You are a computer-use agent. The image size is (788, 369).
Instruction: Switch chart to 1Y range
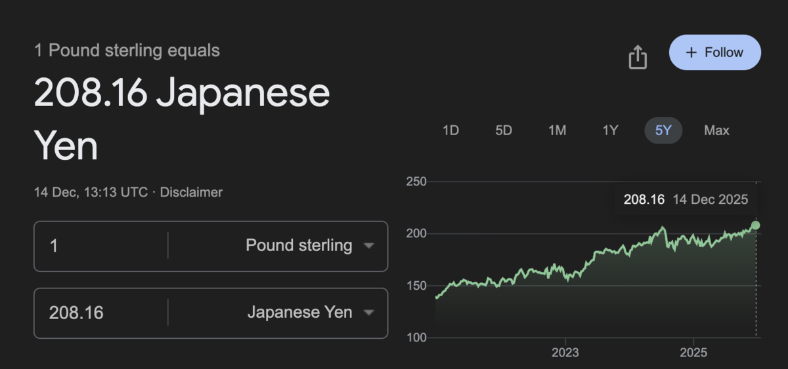(611, 130)
